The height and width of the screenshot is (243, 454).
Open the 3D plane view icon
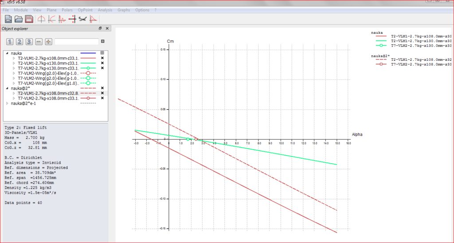[82, 19]
